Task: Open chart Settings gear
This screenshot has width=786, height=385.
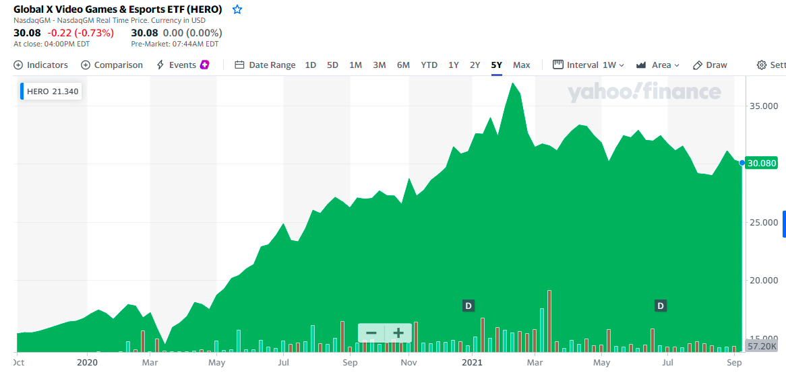Action: [762, 65]
